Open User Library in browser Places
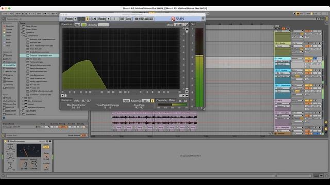 [x=9, y=101]
